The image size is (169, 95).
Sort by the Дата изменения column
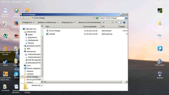click(x=92, y=26)
